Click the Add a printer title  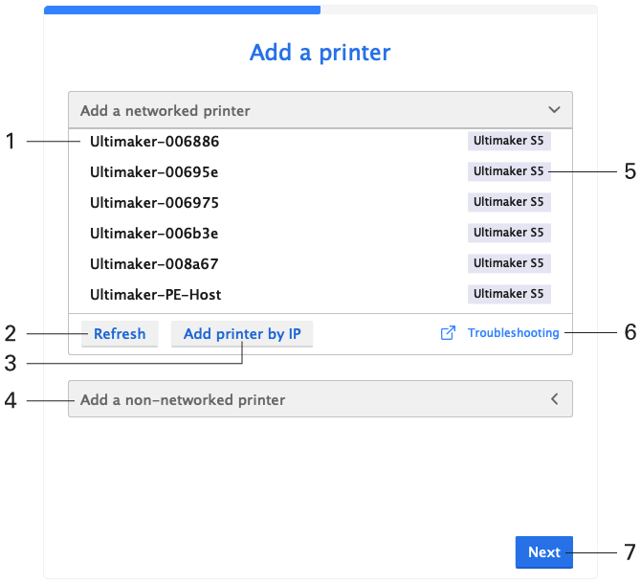point(320,52)
